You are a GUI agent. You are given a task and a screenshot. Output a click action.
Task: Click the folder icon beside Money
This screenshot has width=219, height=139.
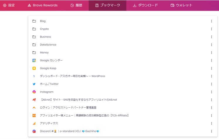[34, 53]
